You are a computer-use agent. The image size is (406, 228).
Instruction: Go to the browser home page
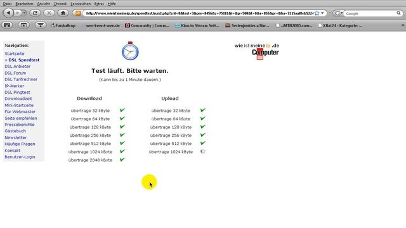click(63, 13)
